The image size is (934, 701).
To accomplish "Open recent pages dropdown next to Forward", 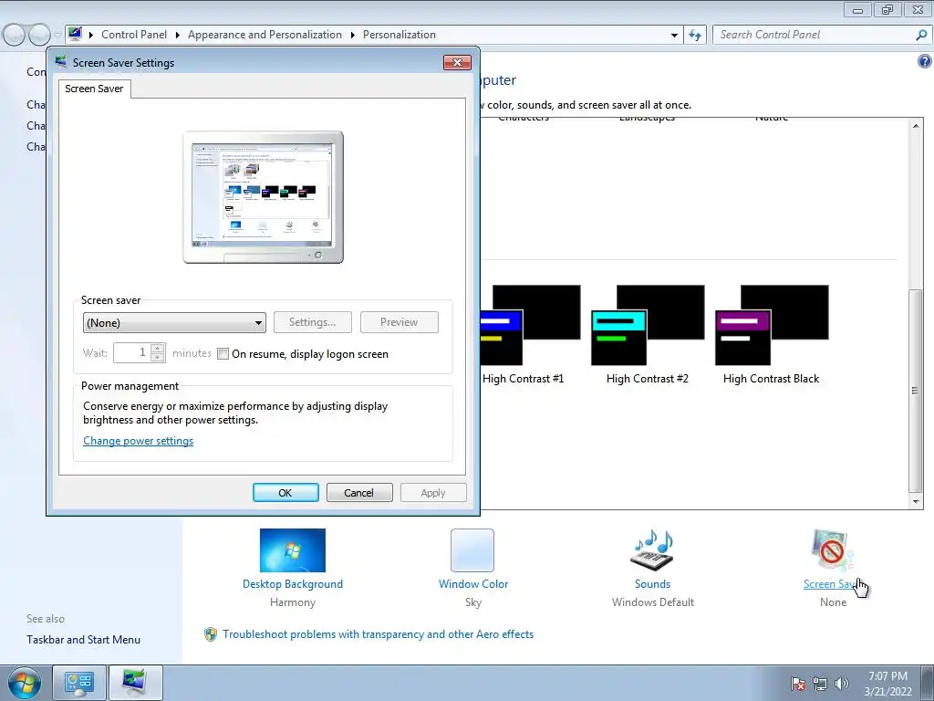I will coord(57,36).
